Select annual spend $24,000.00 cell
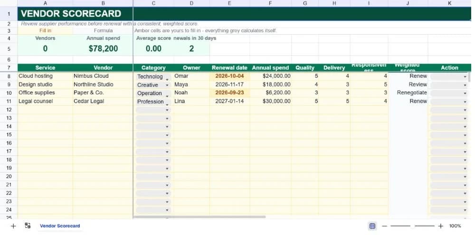 point(271,76)
